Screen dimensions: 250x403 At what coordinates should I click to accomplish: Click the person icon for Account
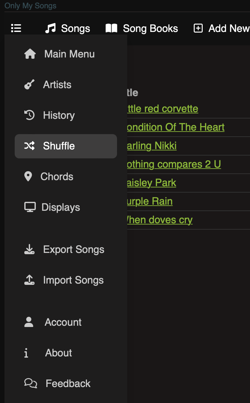(29, 322)
